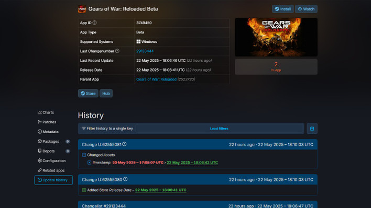The width and height of the screenshot is (371, 208).
Task: Click help icon next to Change U:62555080
Action: click(125, 179)
